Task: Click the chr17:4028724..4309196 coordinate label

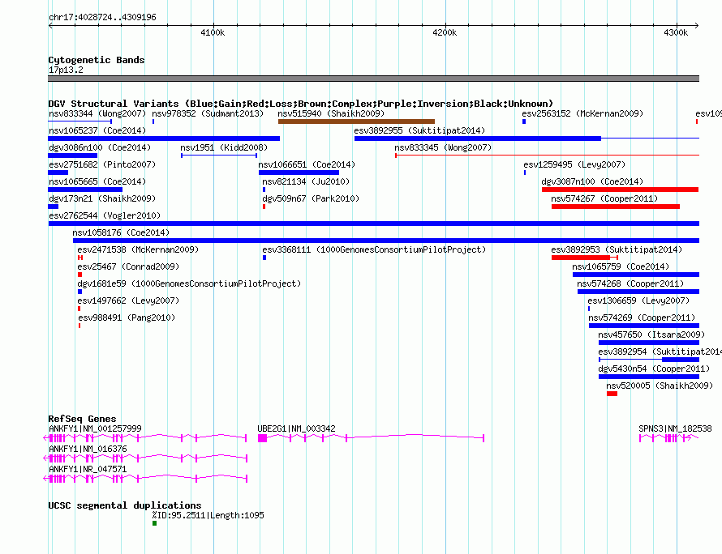Action: (102, 17)
